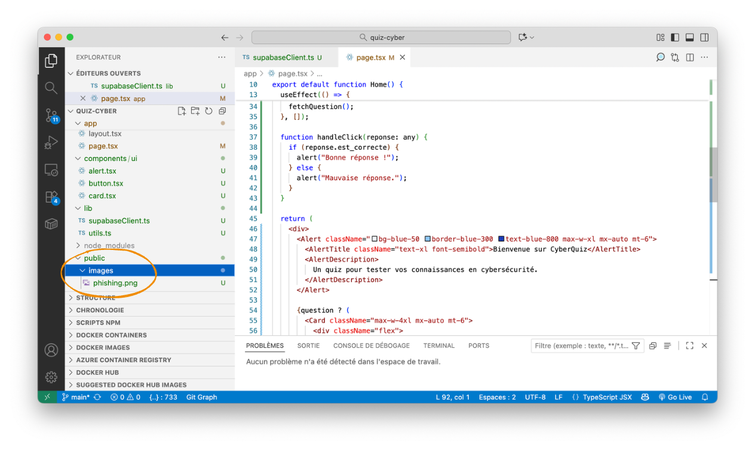Open the Manage gear settings icon

point(51,377)
